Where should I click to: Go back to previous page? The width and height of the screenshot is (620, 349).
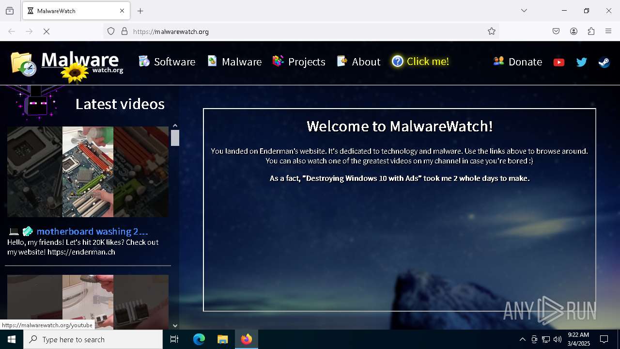(x=12, y=32)
